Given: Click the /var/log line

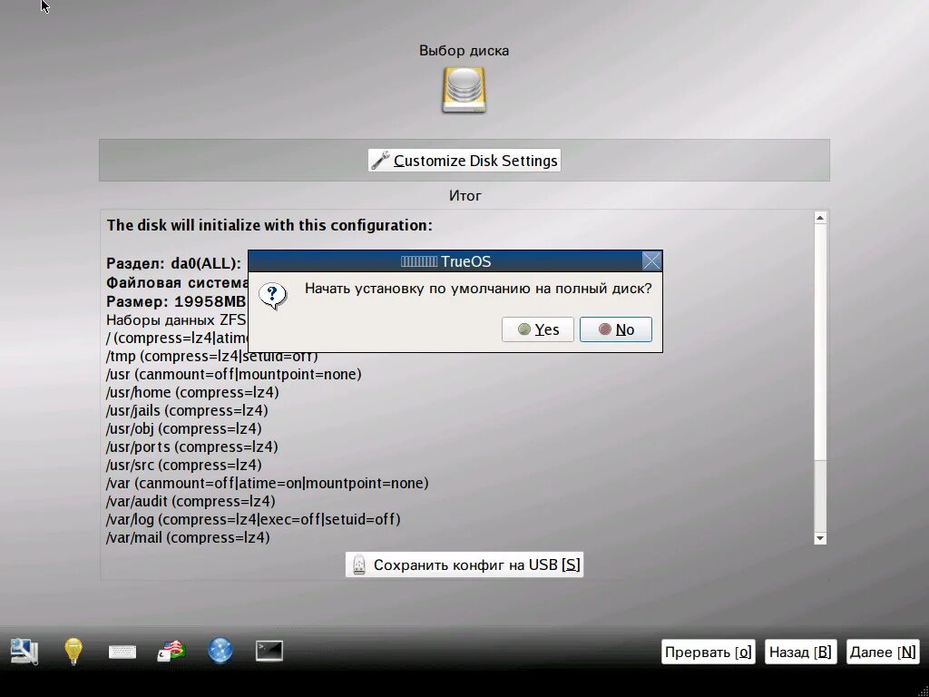Looking at the screenshot, I should tap(253, 519).
